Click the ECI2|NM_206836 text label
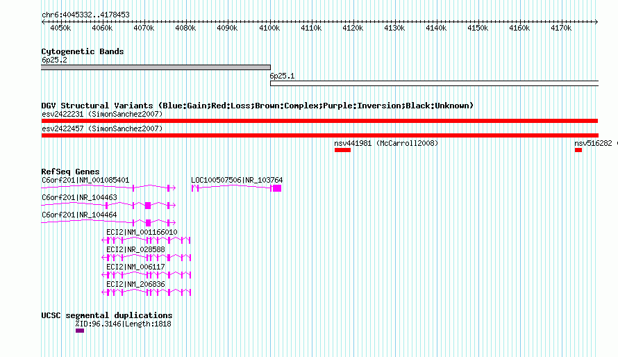The image size is (618, 357). pos(135,284)
